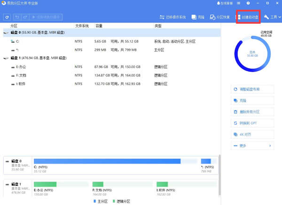
Task: Select the *: (NTFS) 799 MB block in disk map
Action: [208, 161]
